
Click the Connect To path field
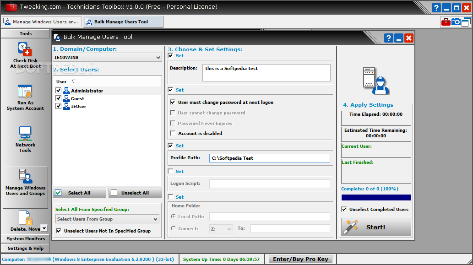point(290,228)
